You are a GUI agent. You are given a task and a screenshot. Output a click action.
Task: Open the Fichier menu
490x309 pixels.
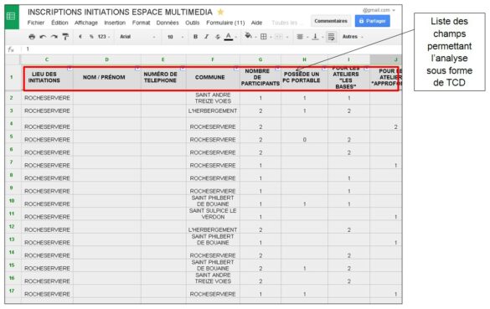tap(36, 23)
